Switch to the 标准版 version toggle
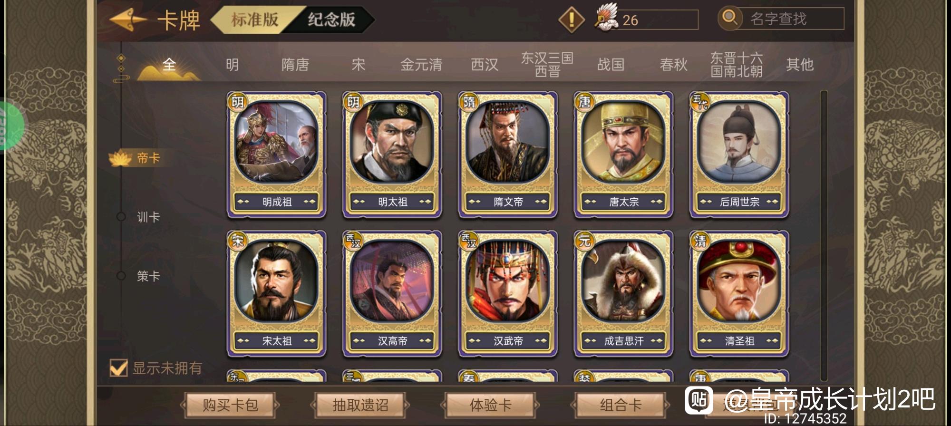This screenshot has height=426, width=951. click(x=254, y=19)
